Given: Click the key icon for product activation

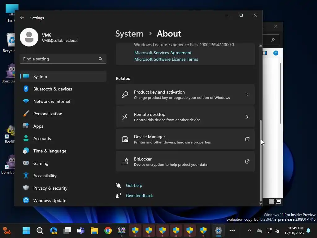Looking at the screenshot, I should pyautogui.click(x=125, y=95).
